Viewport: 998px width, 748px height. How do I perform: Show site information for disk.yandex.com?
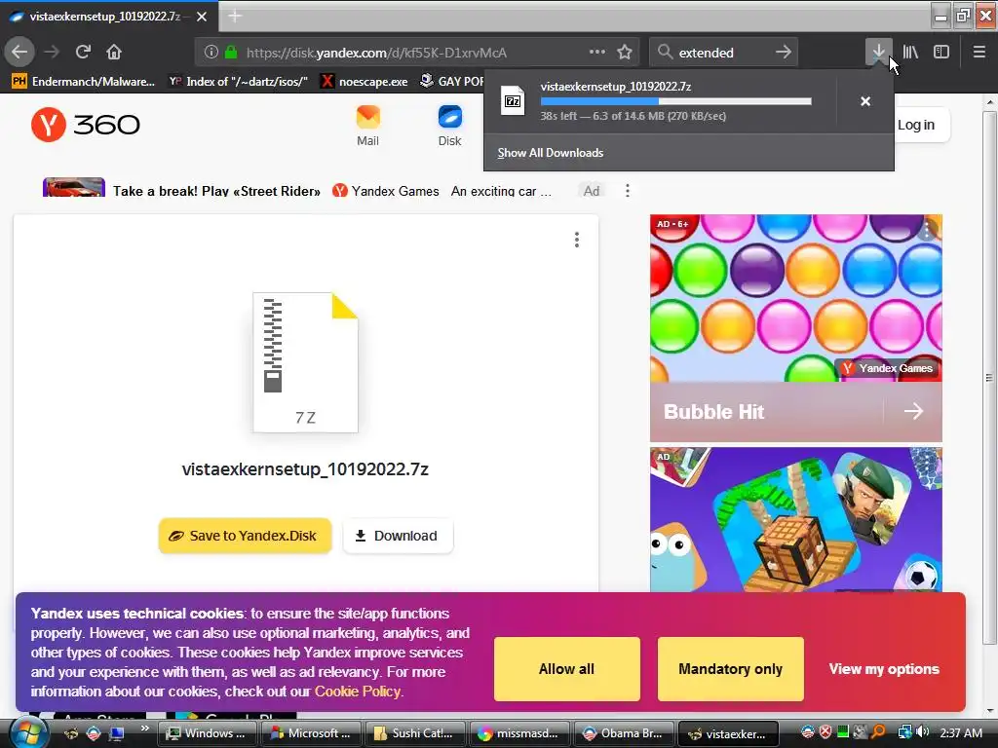211,53
